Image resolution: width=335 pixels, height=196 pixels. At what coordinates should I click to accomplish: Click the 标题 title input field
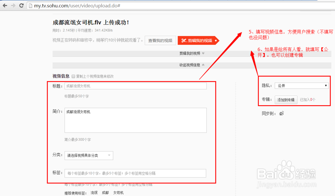click(136, 86)
